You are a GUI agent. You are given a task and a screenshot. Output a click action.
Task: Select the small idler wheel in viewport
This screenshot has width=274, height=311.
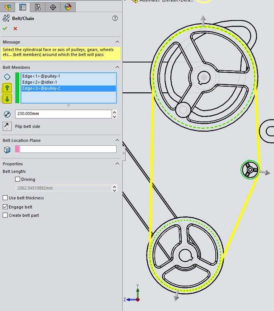tap(250, 170)
